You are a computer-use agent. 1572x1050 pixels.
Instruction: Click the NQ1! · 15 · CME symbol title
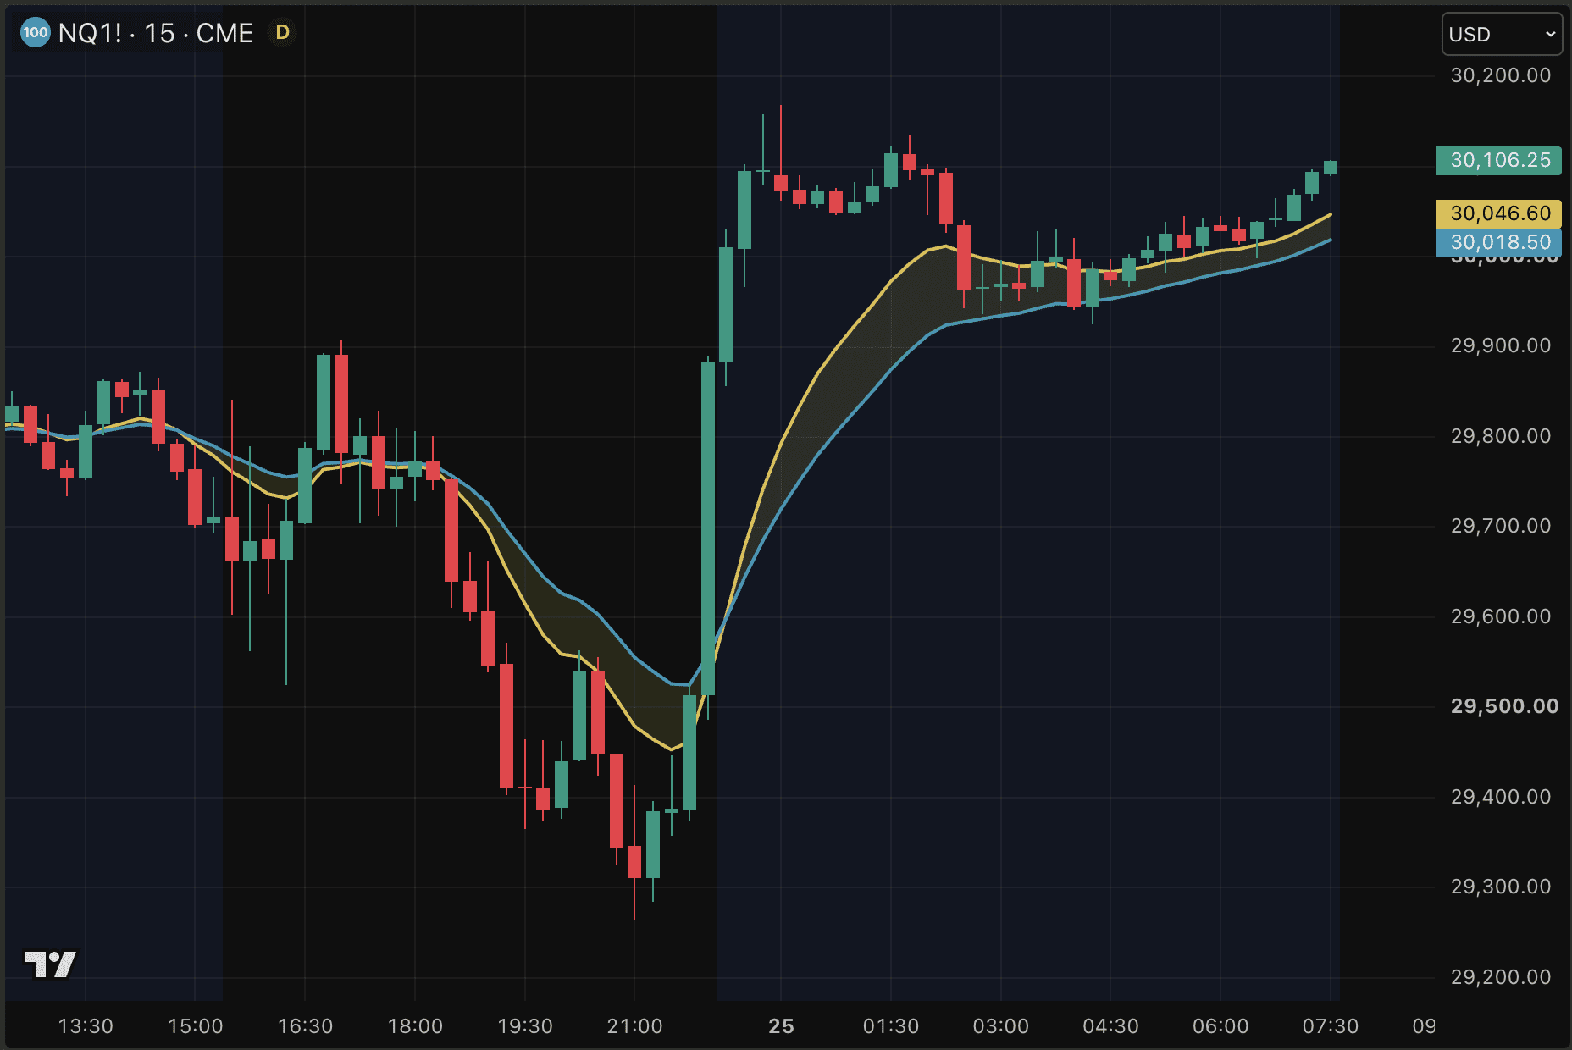pyautogui.click(x=156, y=33)
